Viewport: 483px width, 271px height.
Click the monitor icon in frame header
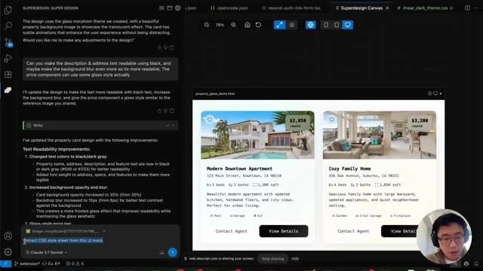click(435, 93)
